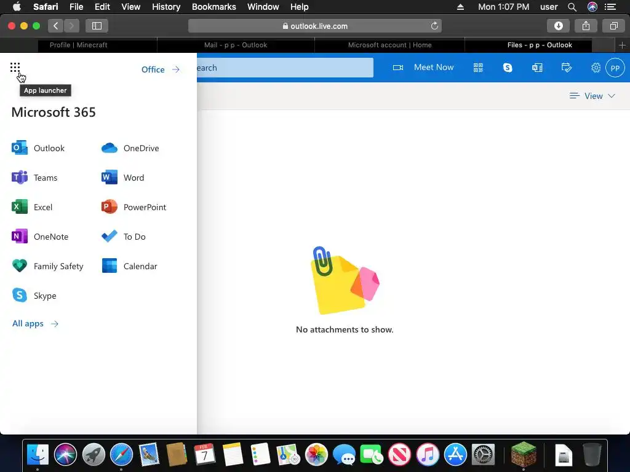This screenshot has width=630, height=472.
Task: Select the Files - p p - Outlook tab
Action: coord(540,45)
